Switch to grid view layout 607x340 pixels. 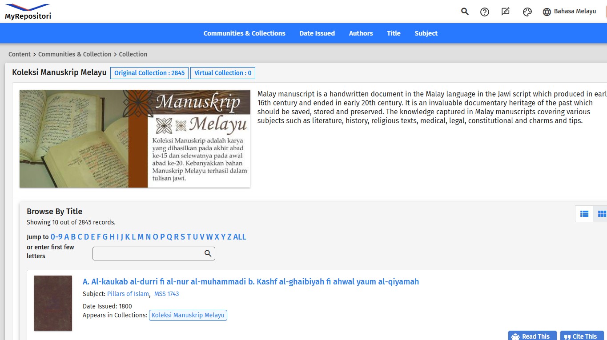[x=601, y=214]
